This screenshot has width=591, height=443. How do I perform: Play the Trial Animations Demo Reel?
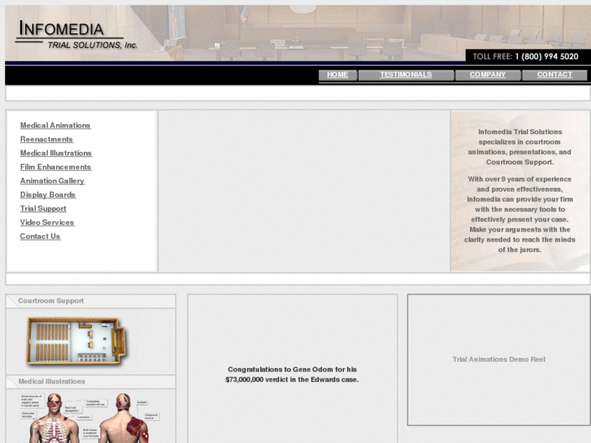(x=498, y=359)
